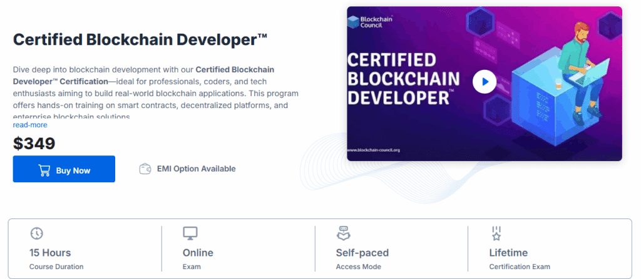Image resolution: width=641 pixels, height=279 pixels.
Task: Click the Self-paced value
Action: point(362,253)
